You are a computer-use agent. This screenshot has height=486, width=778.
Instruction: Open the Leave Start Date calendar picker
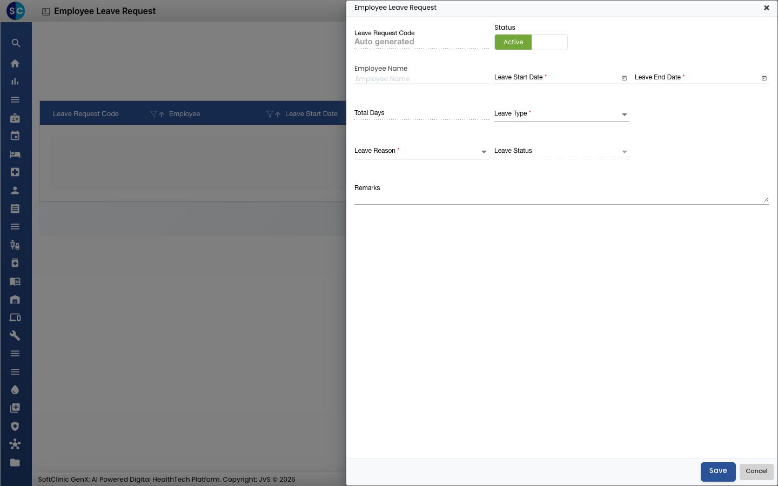tap(624, 78)
